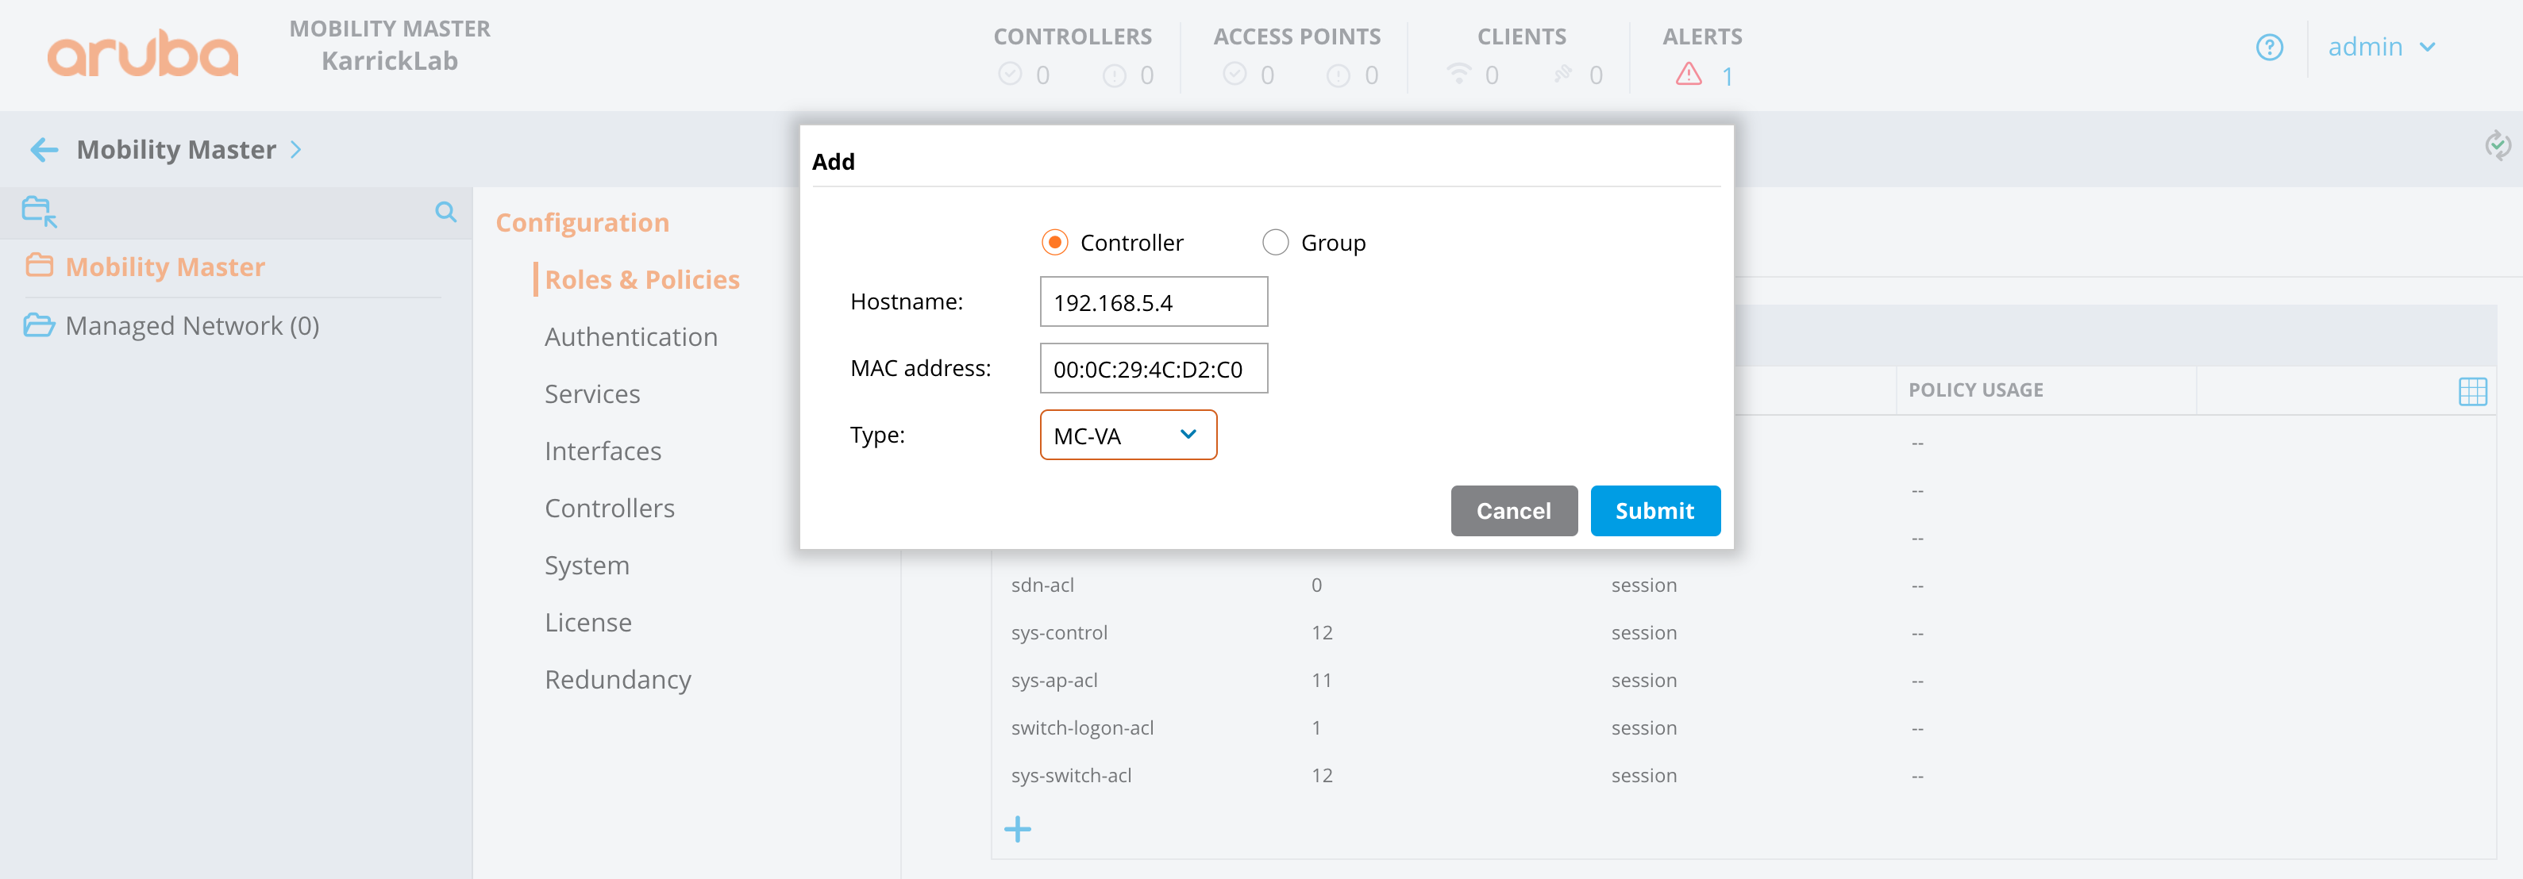Open the Authentication configuration menu item
Screen dimensions: 2523x879
[630, 336]
